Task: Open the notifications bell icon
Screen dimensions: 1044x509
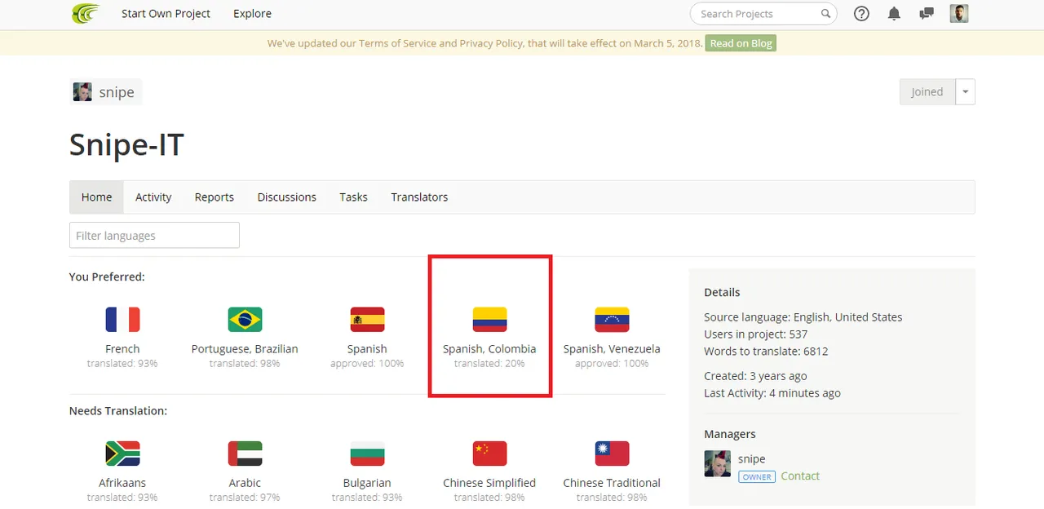Action: coord(894,14)
